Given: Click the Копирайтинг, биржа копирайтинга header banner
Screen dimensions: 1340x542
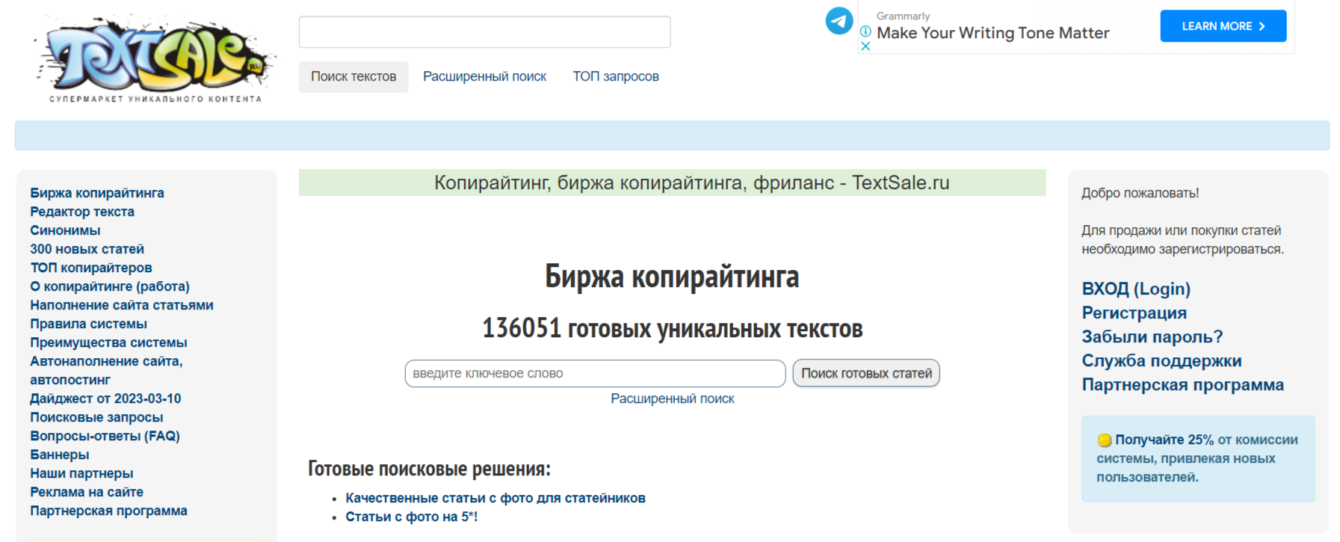Looking at the screenshot, I should tap(672, 182).
